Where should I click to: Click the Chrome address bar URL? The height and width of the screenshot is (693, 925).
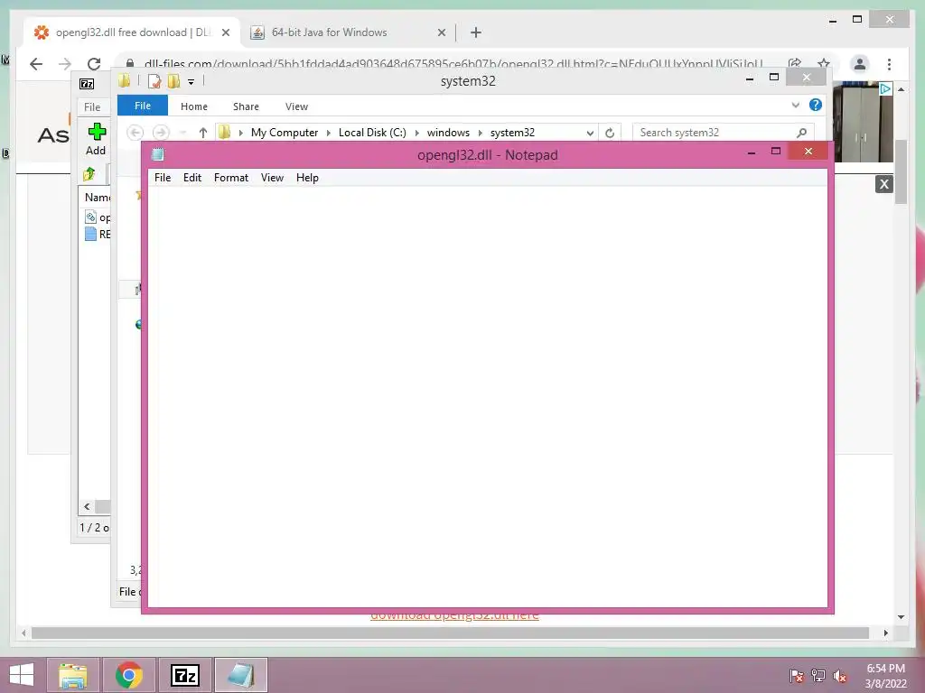[453, 64]
